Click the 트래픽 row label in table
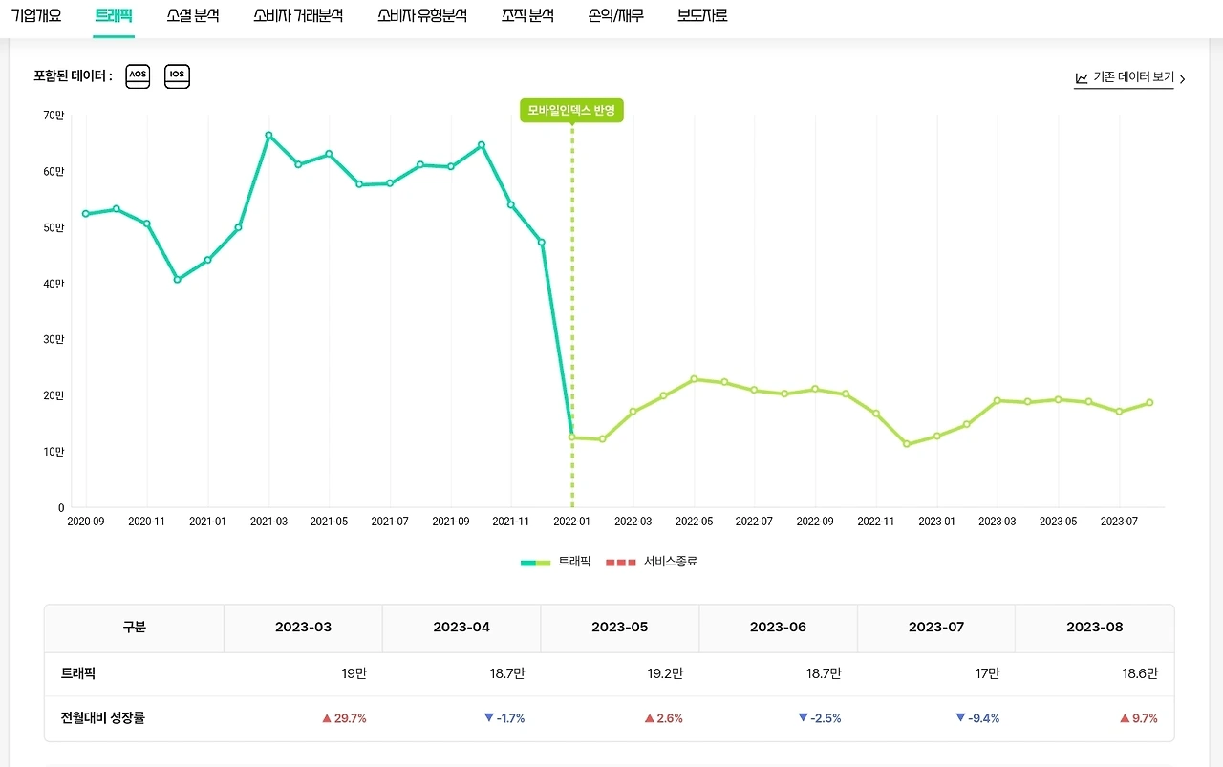Viewport: 1223px width, 767px height. point(78,674)
